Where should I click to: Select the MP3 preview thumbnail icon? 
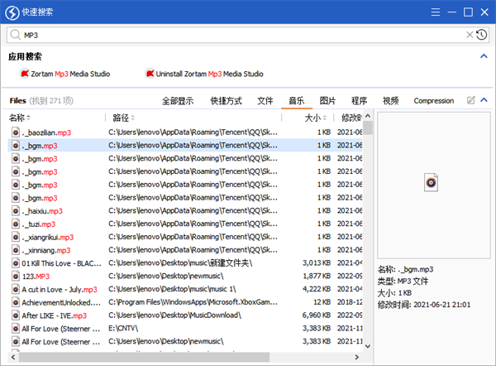coord(430,182)
